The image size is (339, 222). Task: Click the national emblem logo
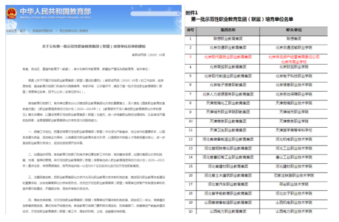click(12, 13)
